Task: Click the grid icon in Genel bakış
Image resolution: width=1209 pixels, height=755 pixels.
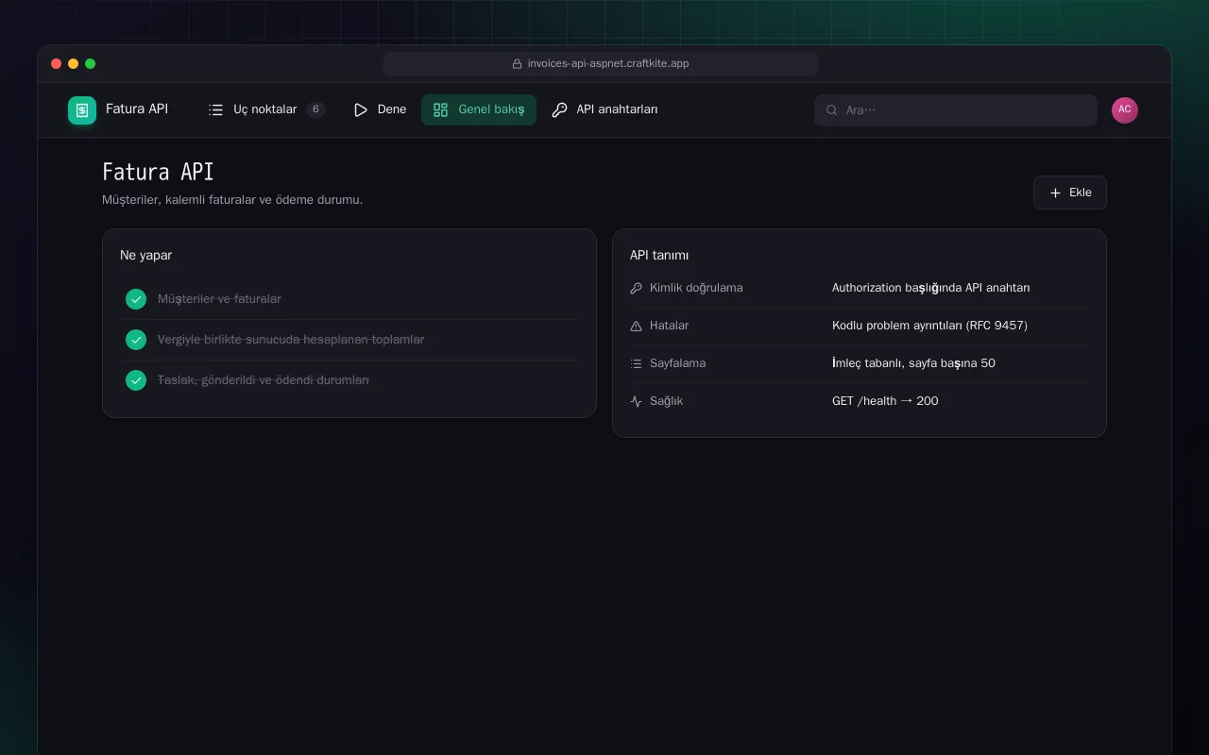Action: click(440, 109)
